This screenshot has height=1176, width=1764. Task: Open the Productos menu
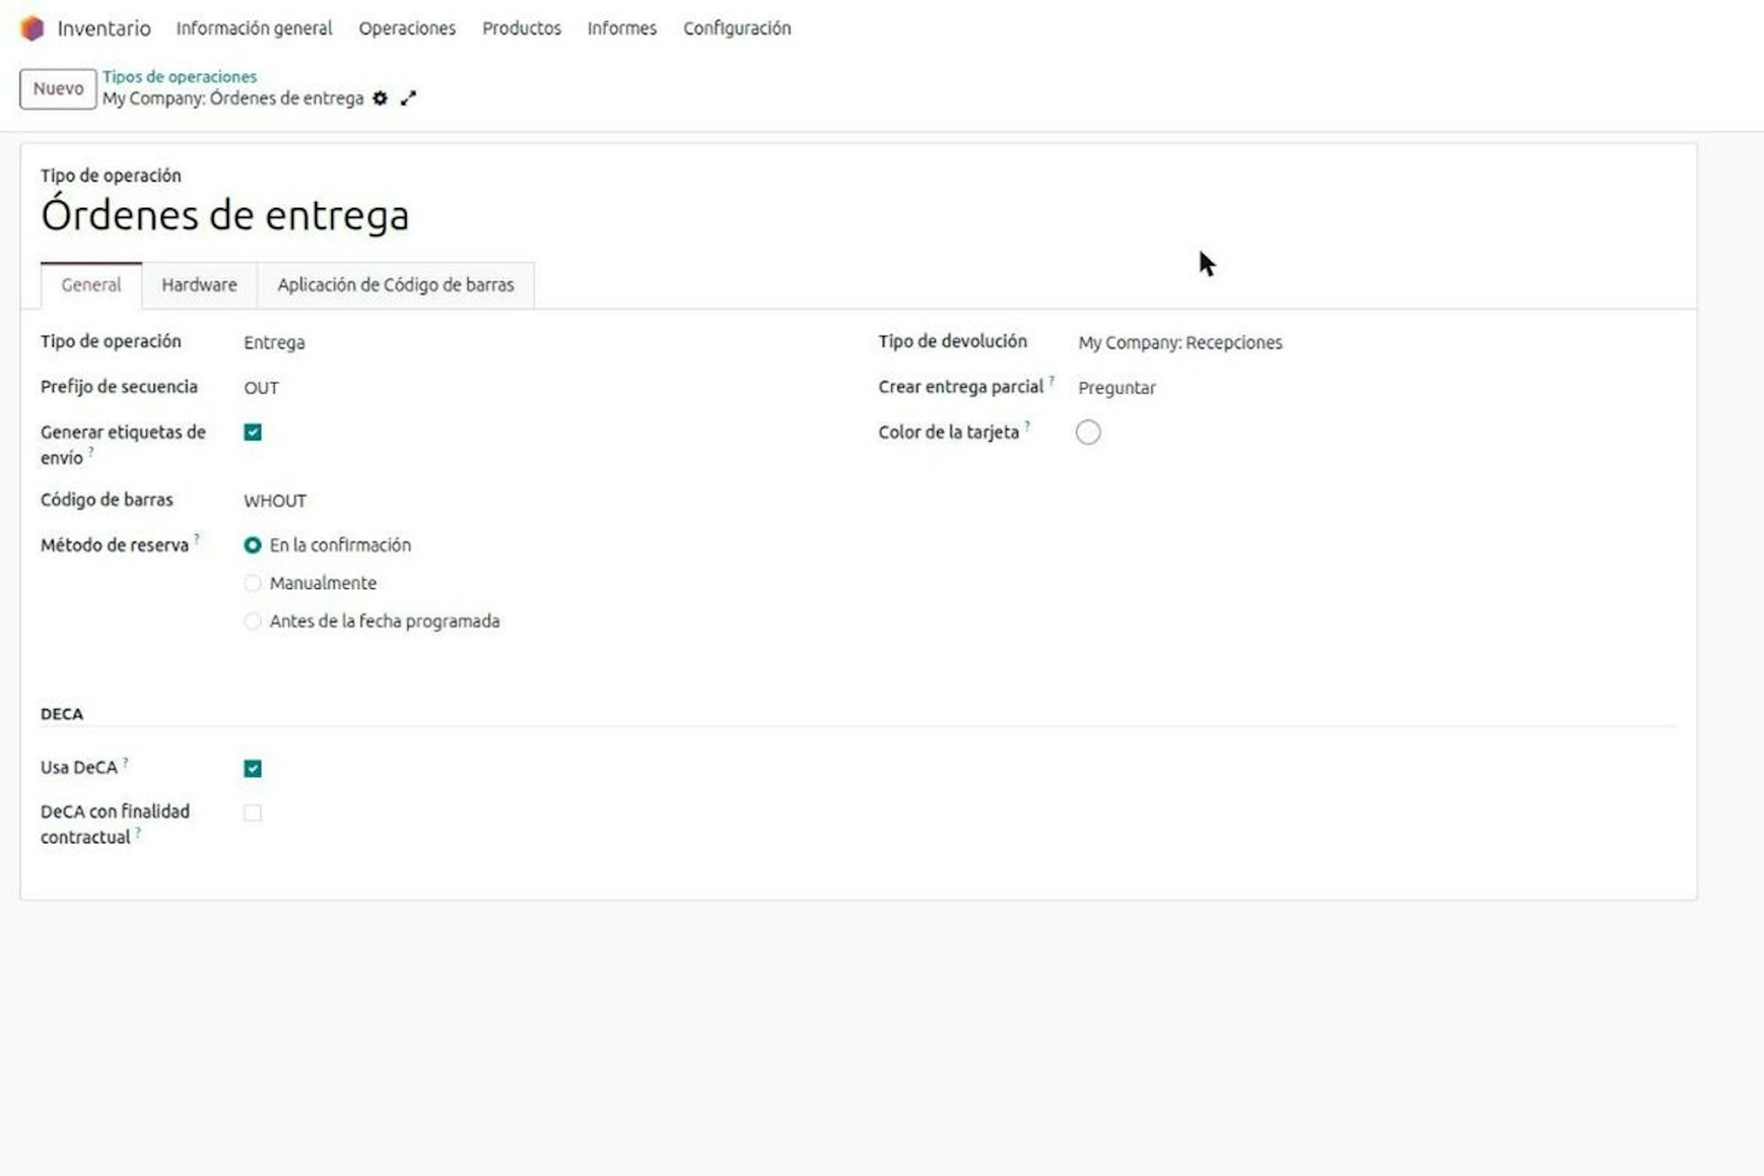[x=521, y=28]
